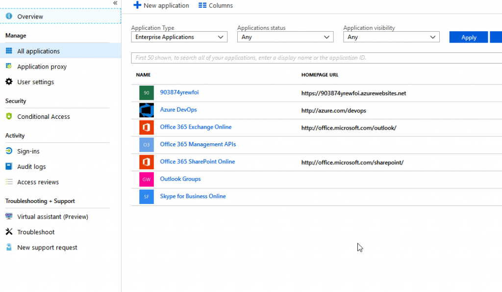502x292 pixels.
Task: Click the application search input field
Action: tap(316, 58)
